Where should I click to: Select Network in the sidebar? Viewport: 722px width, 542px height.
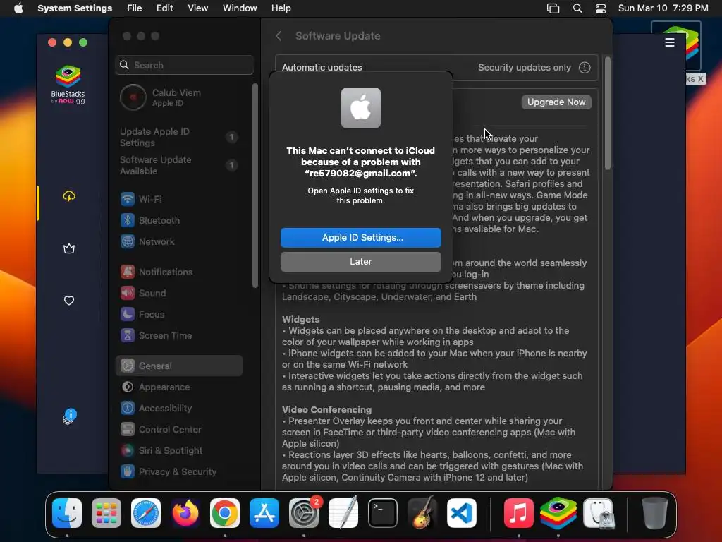(x=180, y=241)
